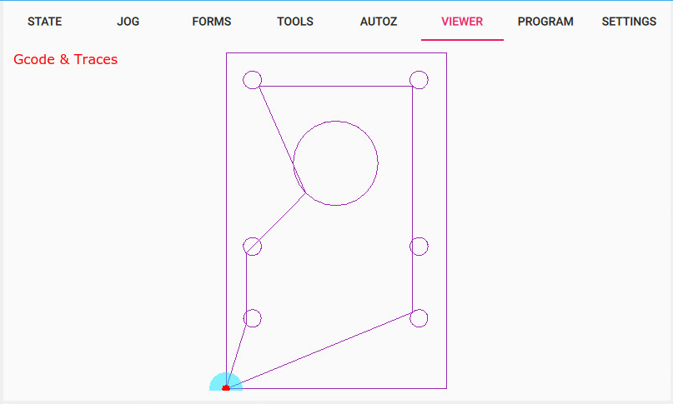
Task: Select the large center circle cutout
Action: tap(335, 163)
